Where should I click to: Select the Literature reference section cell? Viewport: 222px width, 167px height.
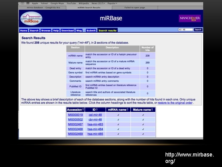click(x=75, y=93)
